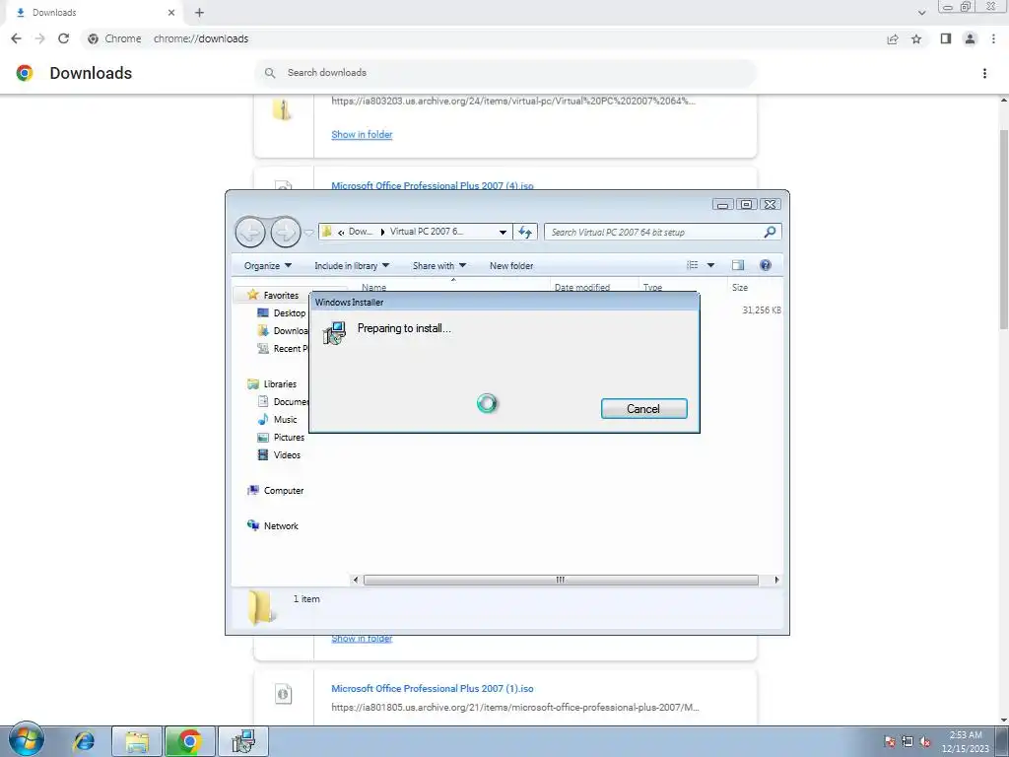This screenshot has height=757, width=1009.
Task: Close the Downloads tab
Action: [x=171, y=12]
